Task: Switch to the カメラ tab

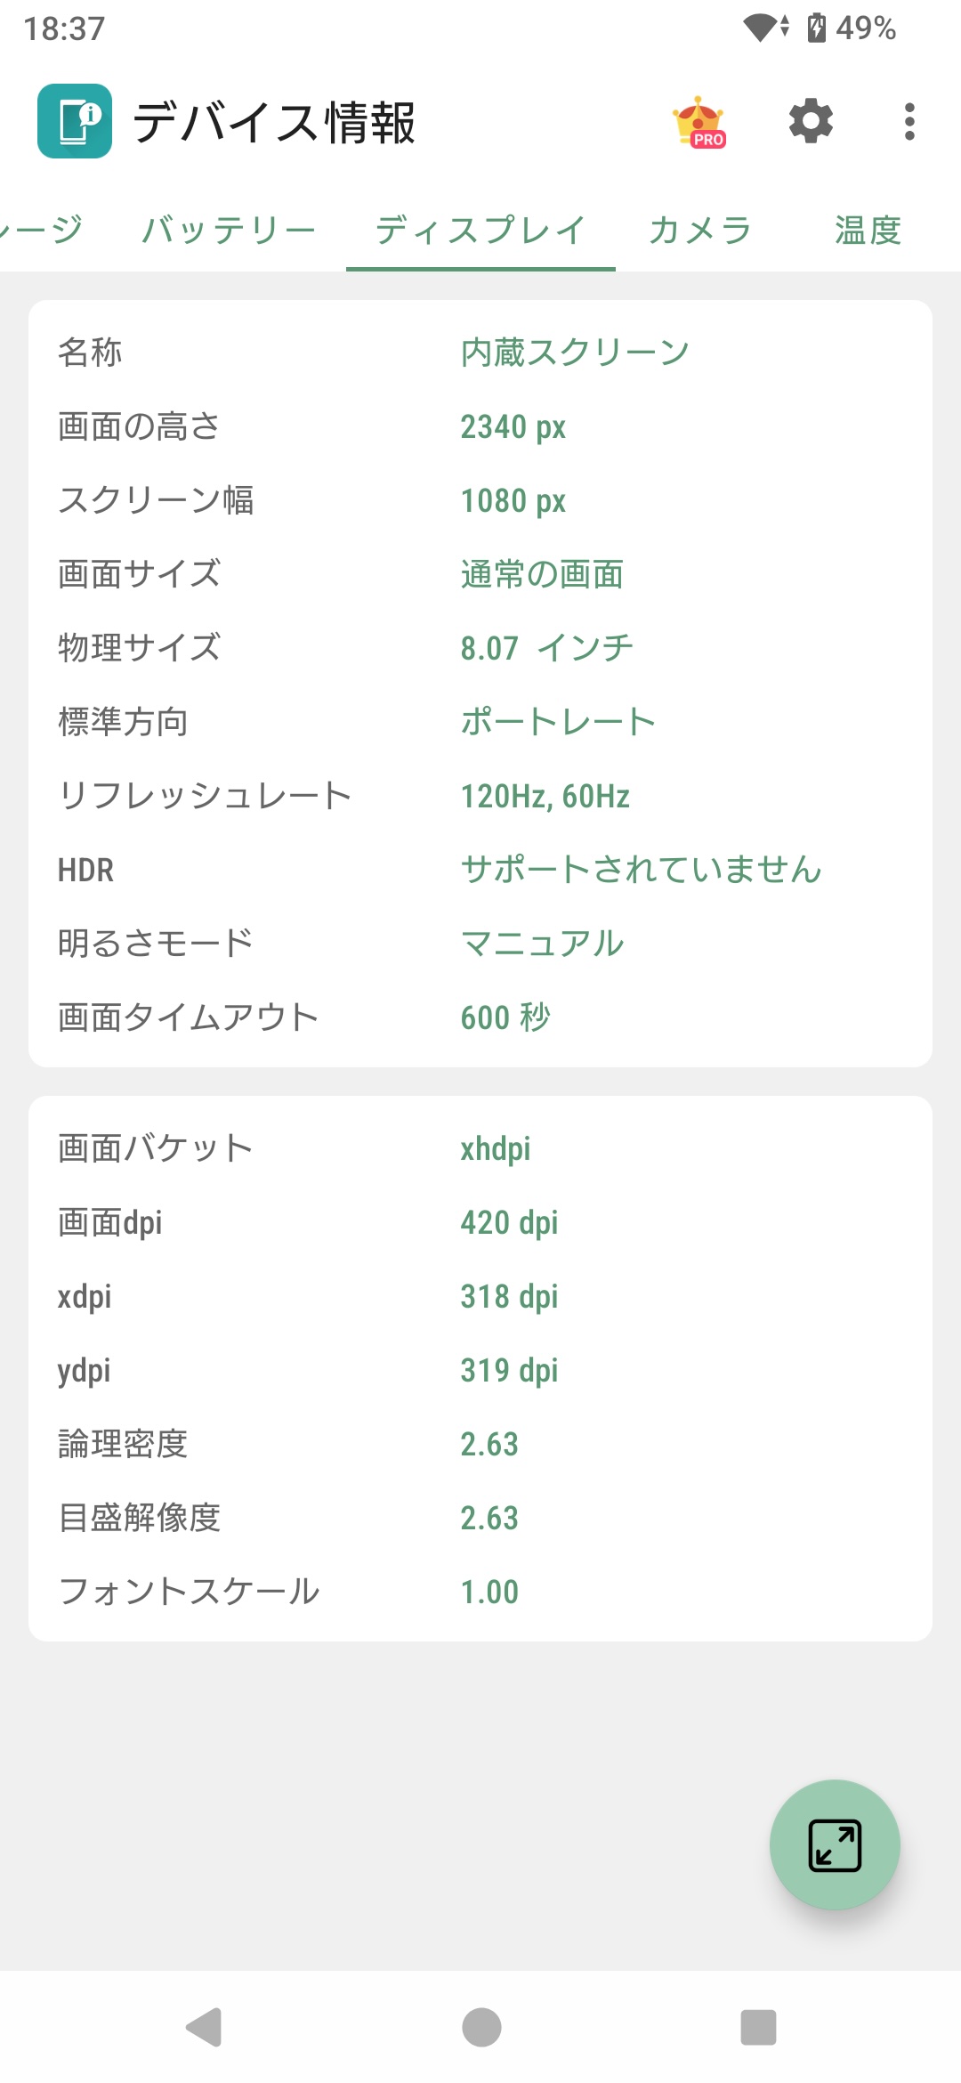Action: (x=700, y=231)
